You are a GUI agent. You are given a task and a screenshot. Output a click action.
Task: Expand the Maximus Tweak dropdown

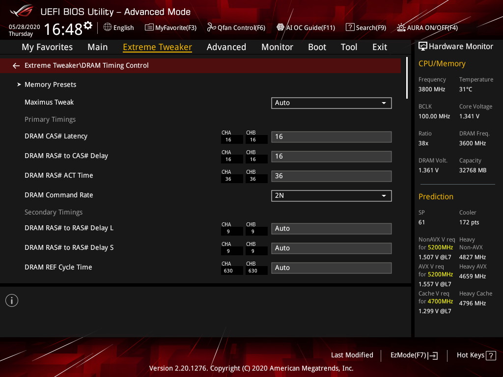point(331,103)
